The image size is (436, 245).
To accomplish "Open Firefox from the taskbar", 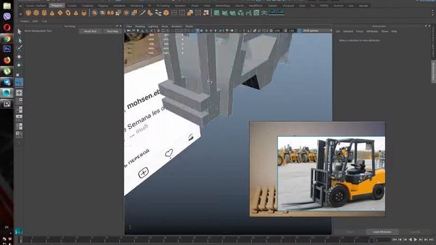I will click(x=7, y=60).
